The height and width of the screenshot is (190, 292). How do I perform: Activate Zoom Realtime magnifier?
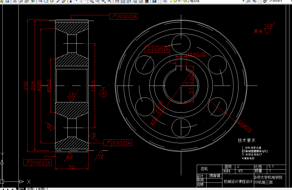coord(97,1)
